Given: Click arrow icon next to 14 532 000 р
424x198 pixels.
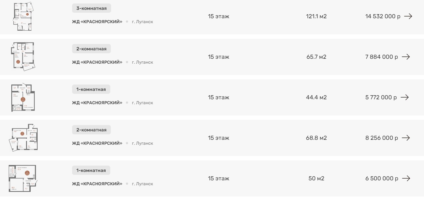Looking at the screenshot, I should (x=408, y=16).
